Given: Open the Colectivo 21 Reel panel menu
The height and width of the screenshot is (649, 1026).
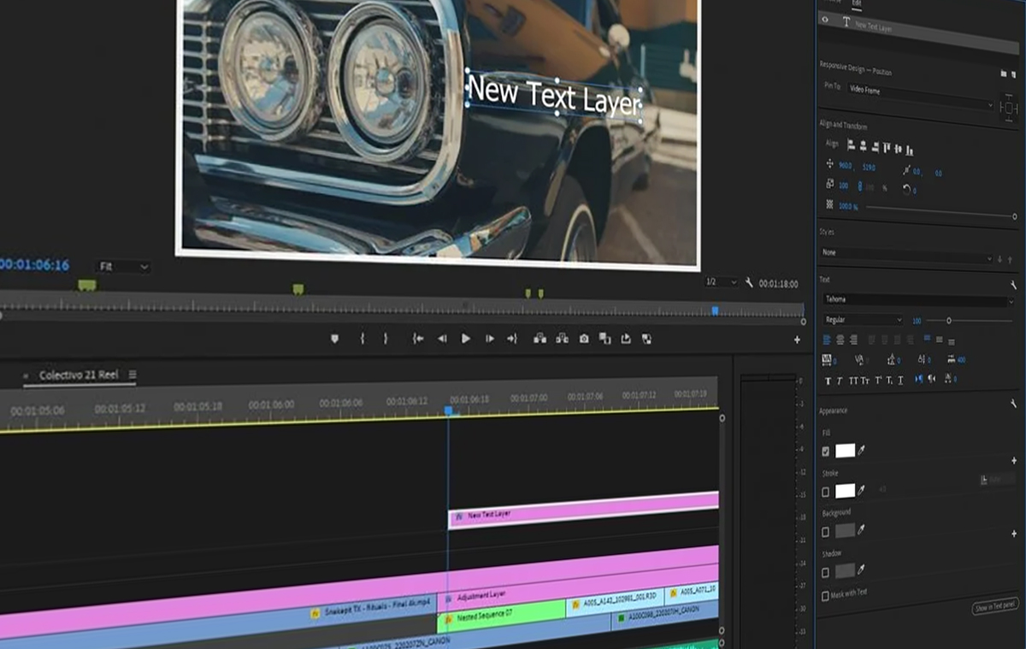Looking at the screenshot, I should point(133,375).
